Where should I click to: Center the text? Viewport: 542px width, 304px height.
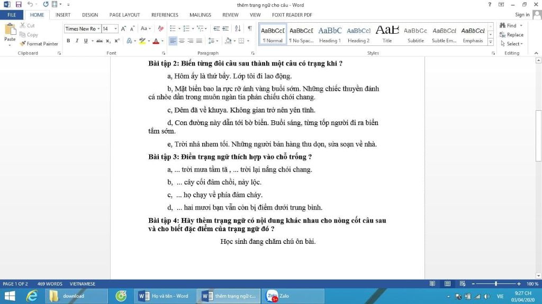(x=182, y=41)
